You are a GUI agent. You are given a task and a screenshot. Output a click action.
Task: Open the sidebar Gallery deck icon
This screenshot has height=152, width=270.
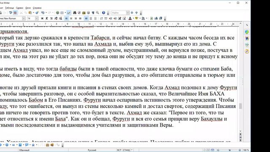[247, 45]
